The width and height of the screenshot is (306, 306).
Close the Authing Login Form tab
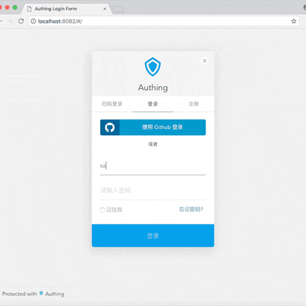click(105, 9)
